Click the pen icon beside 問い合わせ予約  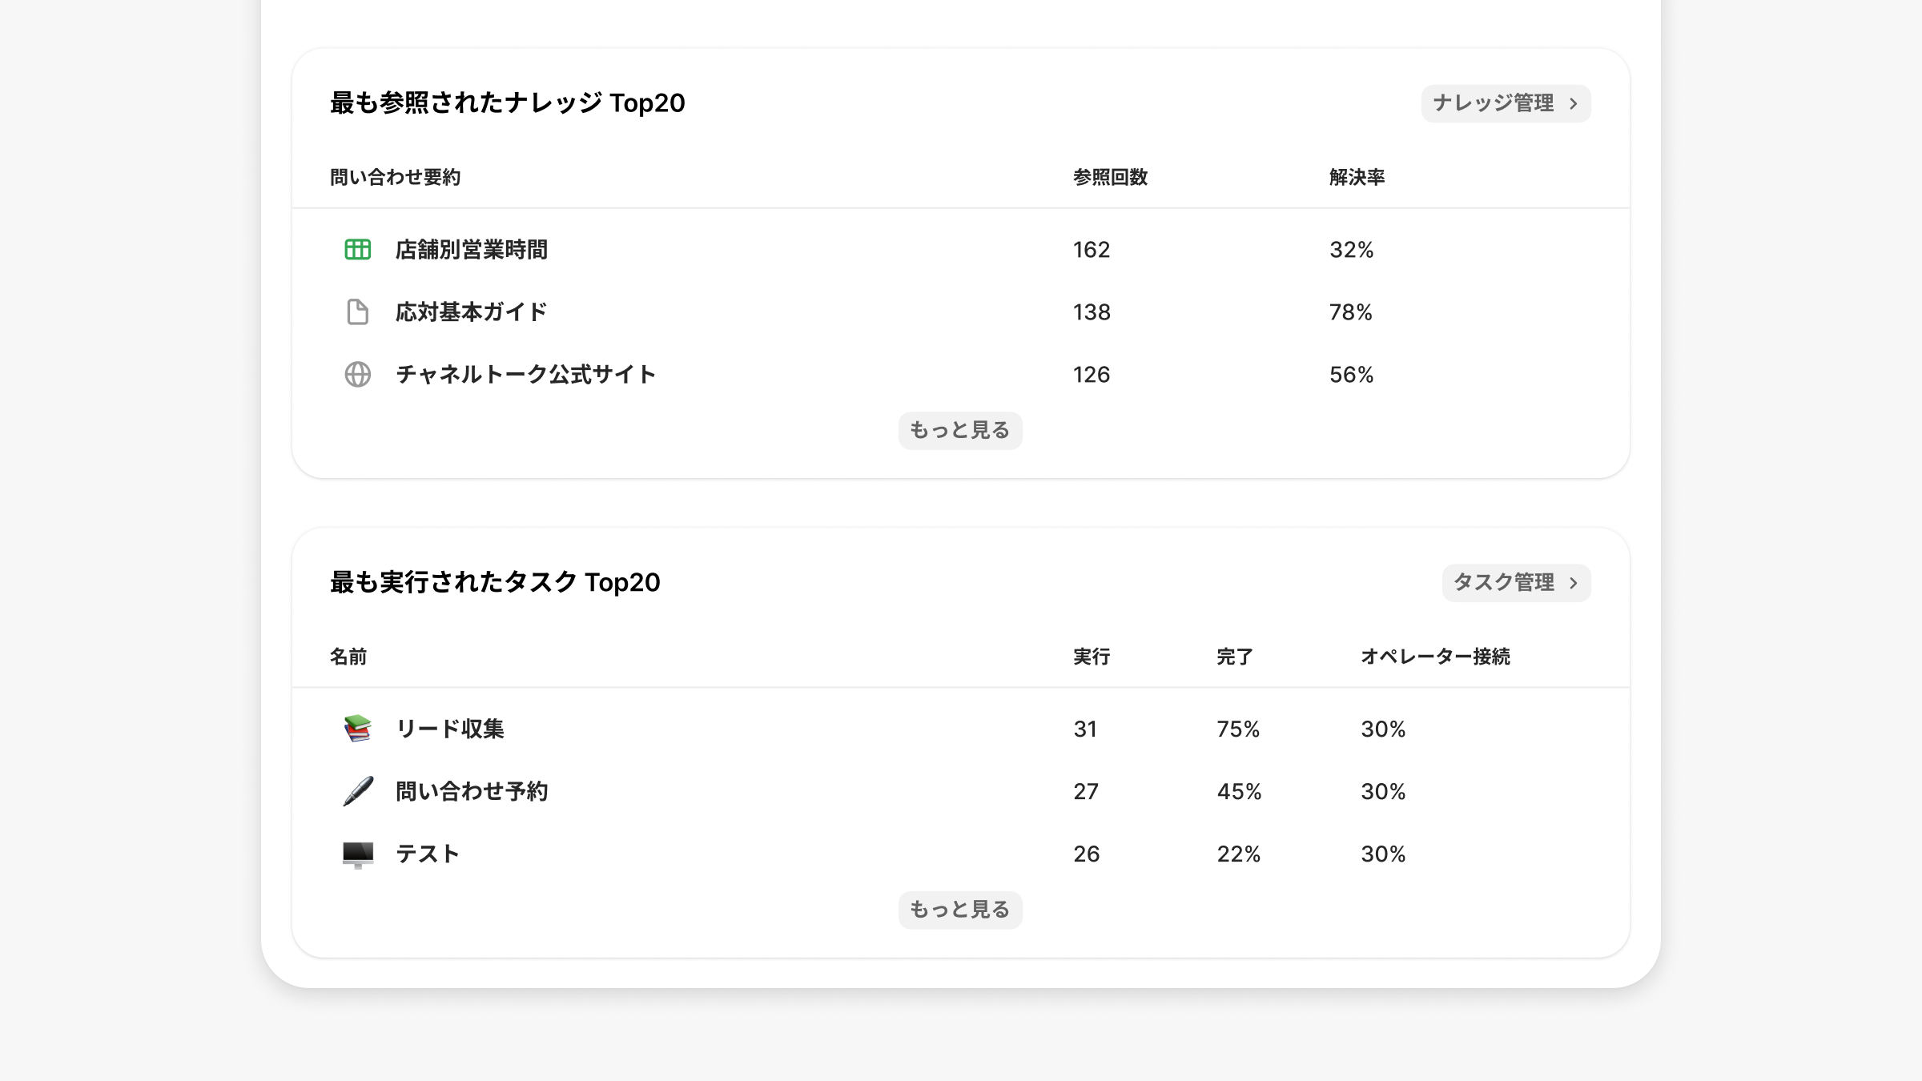(357, 791)
